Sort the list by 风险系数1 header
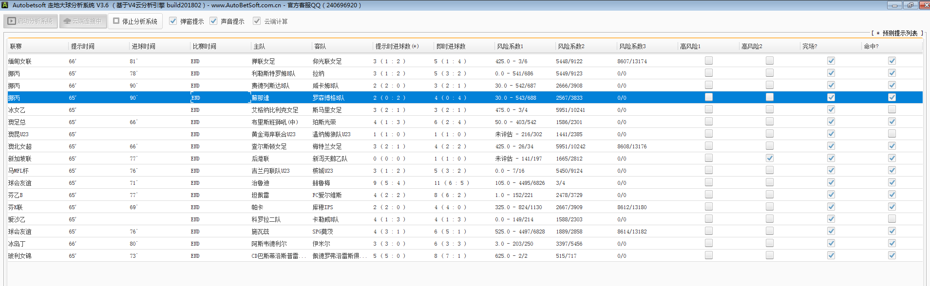The height and width of the screenshot is (286, 930). pyautogui.click(x=510, y=46)
